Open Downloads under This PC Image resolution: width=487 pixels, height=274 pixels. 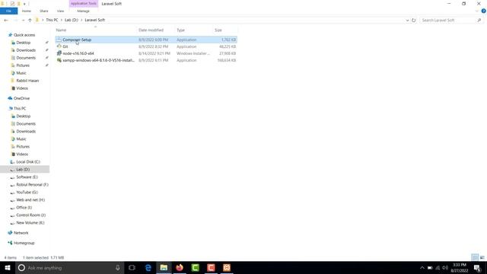[26, 131]
